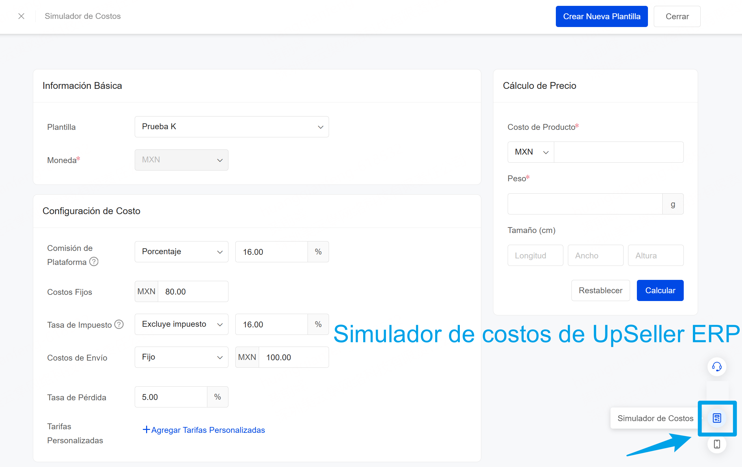The height and width of the screenshot is (467, 742).
Task: Focus the tax rate 16.00 field
Action: 271,324
